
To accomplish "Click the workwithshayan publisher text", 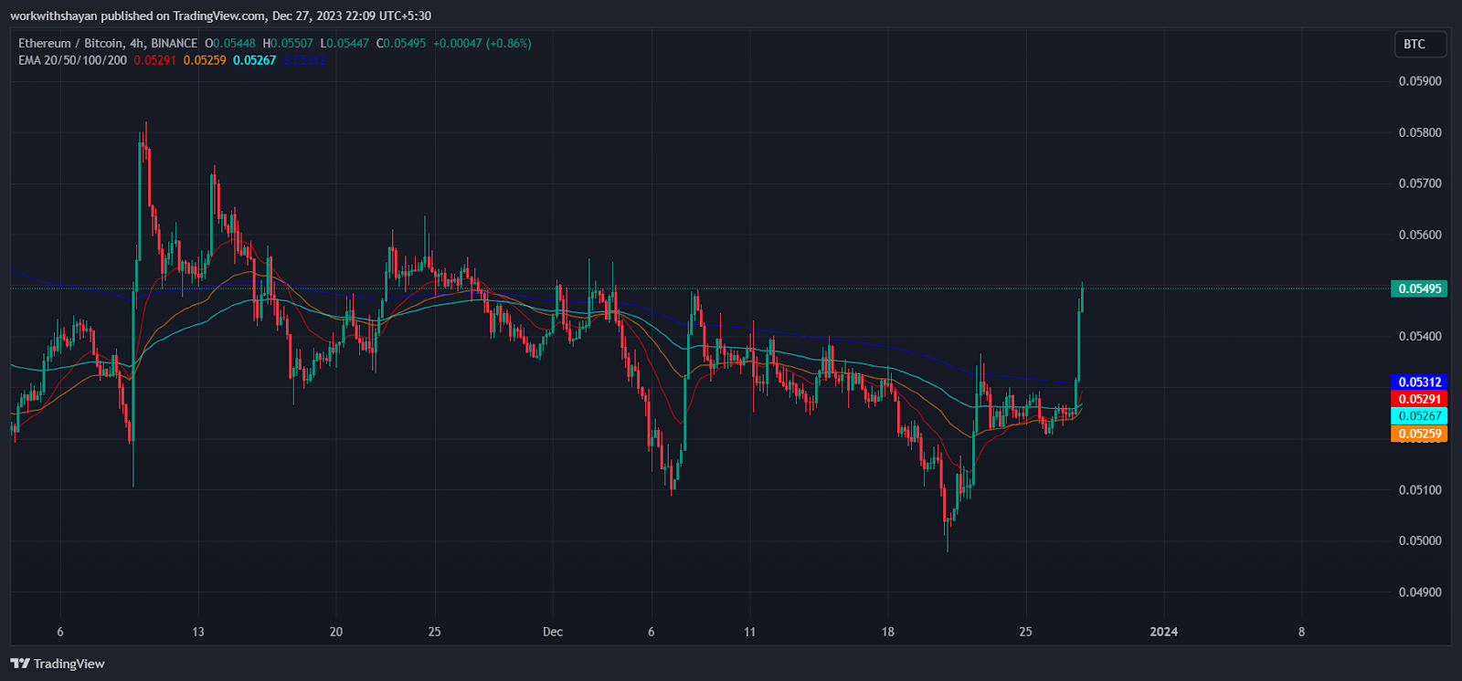I will [x=53, y=16].
